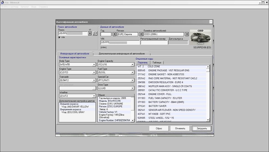Click the Сброс button
269x152 pixels.
159,128
